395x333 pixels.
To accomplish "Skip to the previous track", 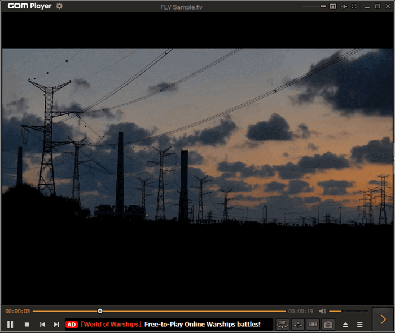I will point(42,325).
